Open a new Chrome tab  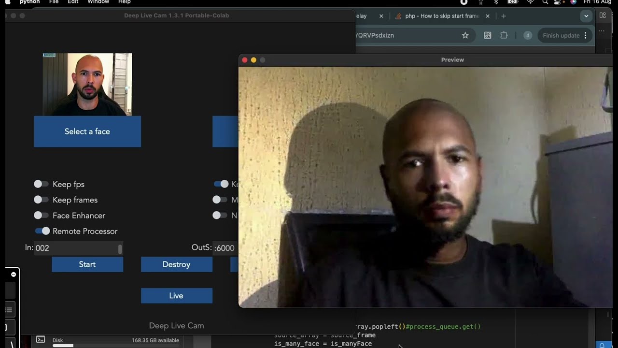pyautogui.click(x=504, y=16)
